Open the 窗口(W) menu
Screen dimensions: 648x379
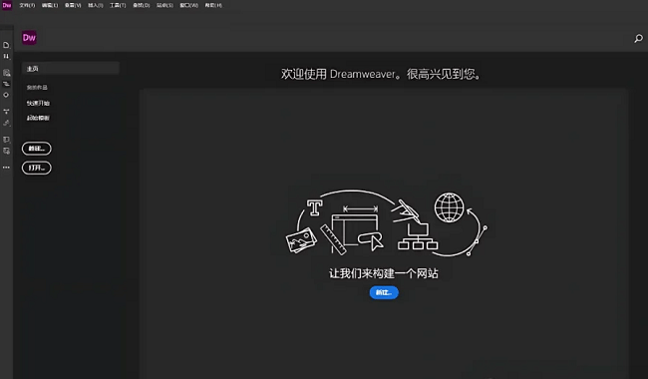pyautogui.click(x=188, y=5)
